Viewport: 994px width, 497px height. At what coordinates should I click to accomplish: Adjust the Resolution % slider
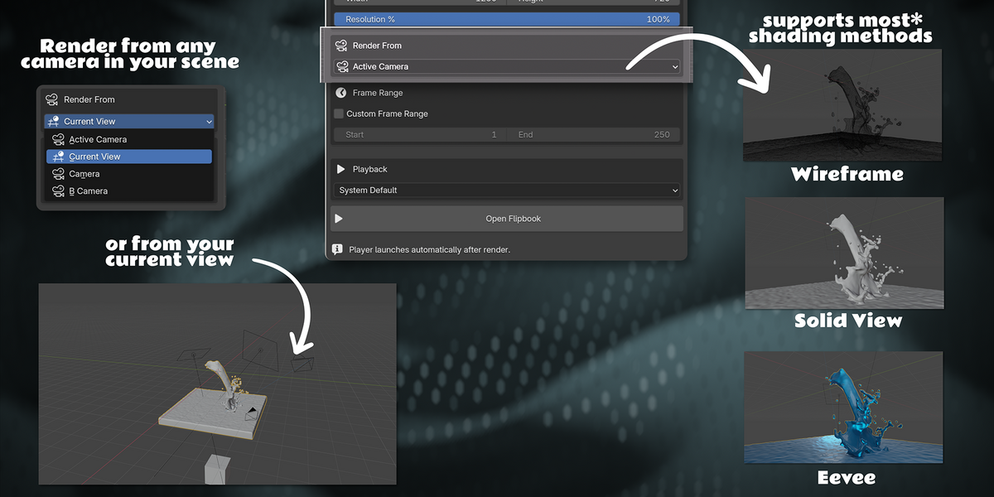(x=507, y=18)
